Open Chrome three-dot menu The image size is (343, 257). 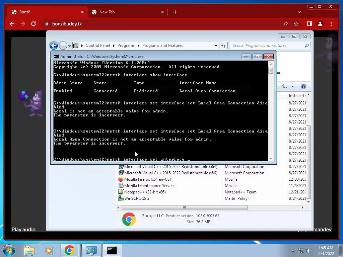[x=331, y=24]
